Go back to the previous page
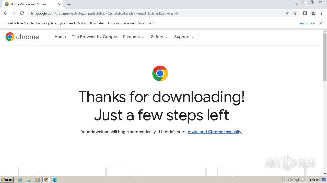This screenshot has height=183, width=327. click(6, 13)
